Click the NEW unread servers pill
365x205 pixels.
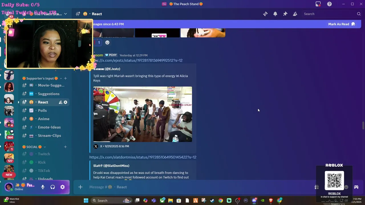9,175
